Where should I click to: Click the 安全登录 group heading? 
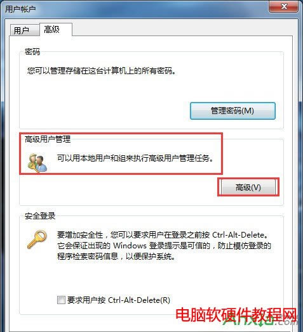tap(40, 216)
